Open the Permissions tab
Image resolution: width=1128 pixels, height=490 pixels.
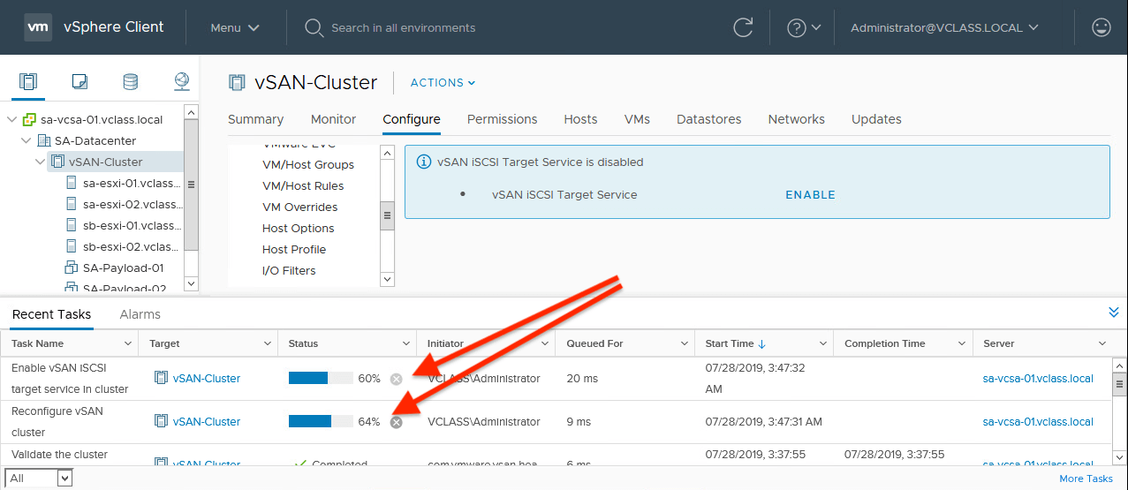pos(502,119)
